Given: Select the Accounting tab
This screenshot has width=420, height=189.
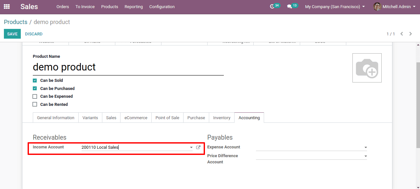Looking at the screenshot, I should click(x=249, y=118).
